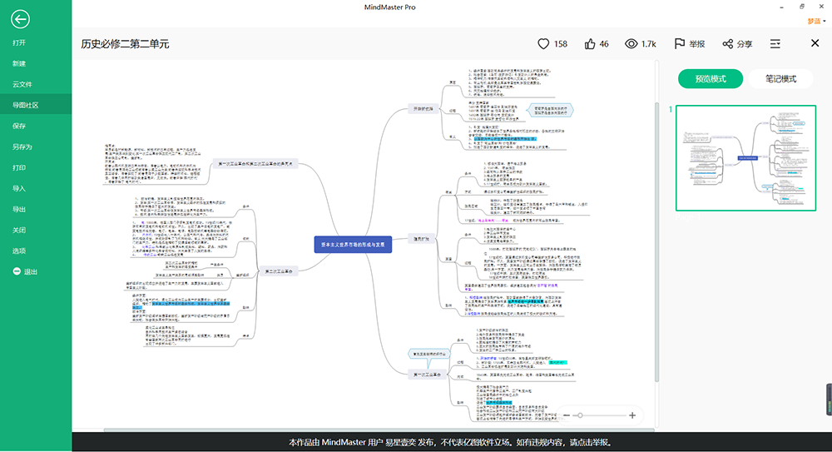Click the 1.7k views count

tap(648, 44)
